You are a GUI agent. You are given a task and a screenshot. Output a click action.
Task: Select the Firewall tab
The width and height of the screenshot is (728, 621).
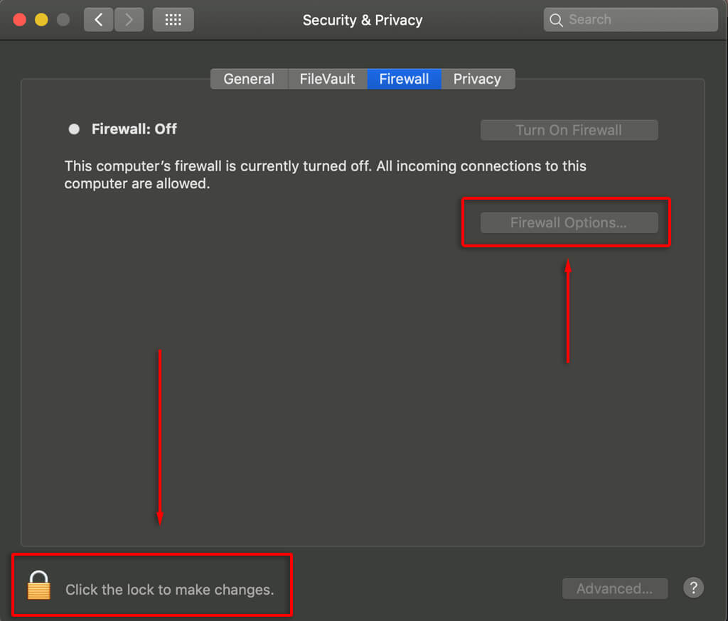(x=404, y=79)
